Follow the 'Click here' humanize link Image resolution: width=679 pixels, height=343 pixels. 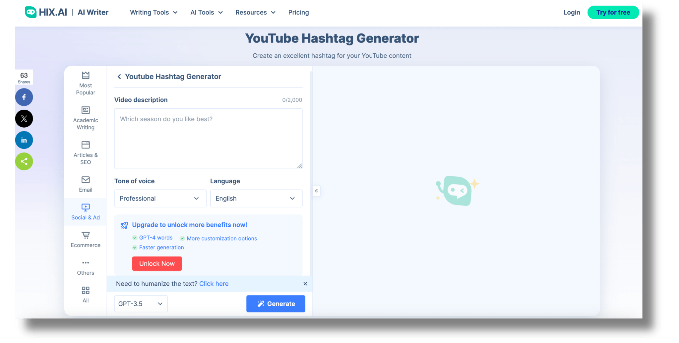coord(214,284)
